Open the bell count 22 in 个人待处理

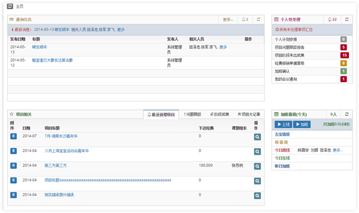click(x=332, y=19)
